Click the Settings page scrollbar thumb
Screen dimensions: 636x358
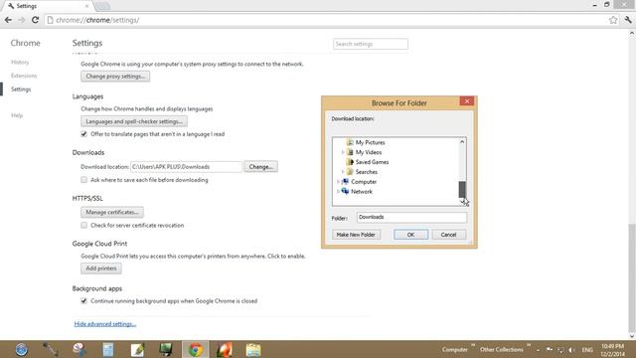[x=632, y=277]
